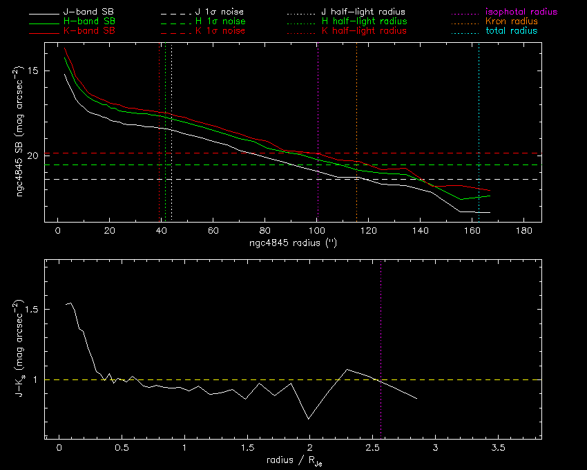Select the J half-light radius legend label
Viewport: 587px width, 470px height.
(x=363, y=12)
